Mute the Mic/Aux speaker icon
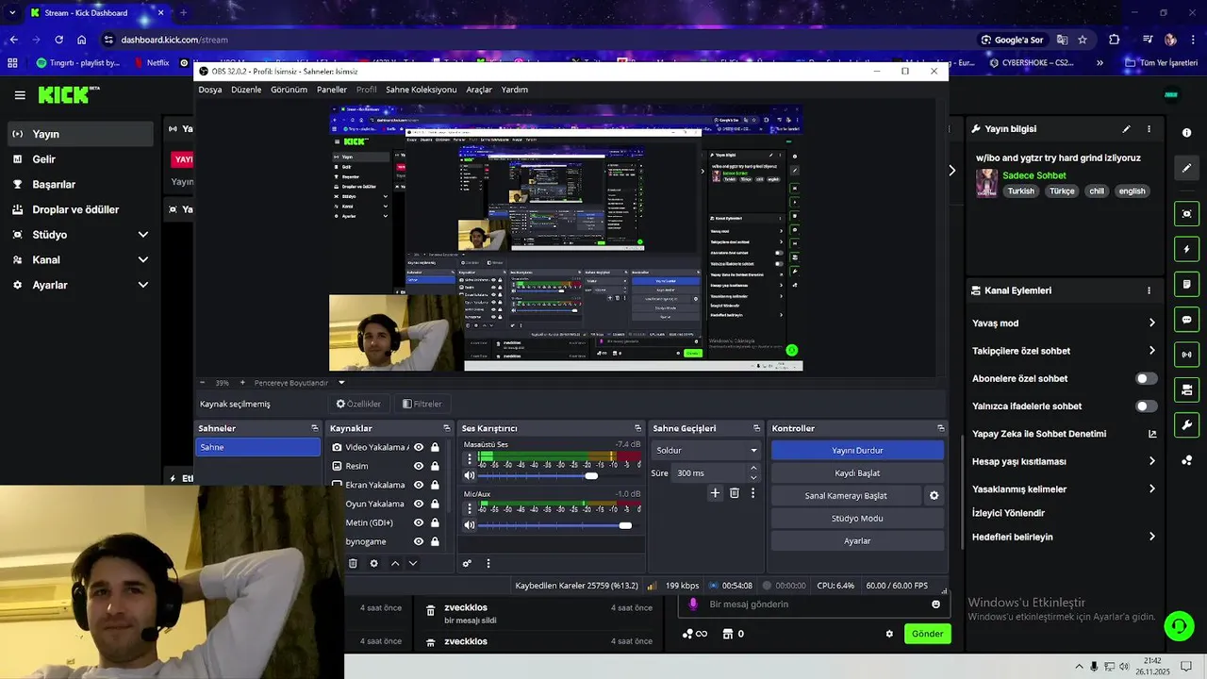Image resolution: width=1207 pixels, height=679 pixels. [470, 525]
